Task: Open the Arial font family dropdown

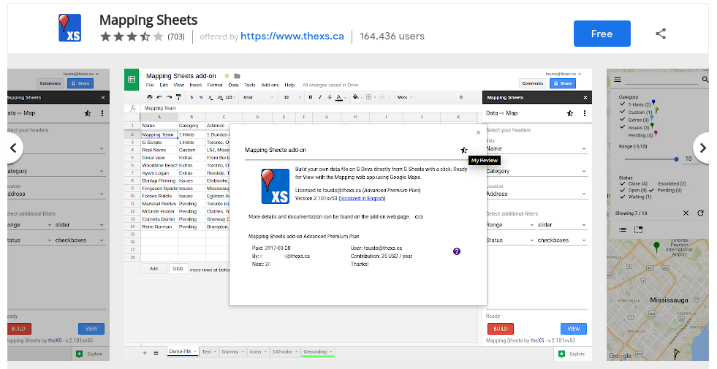Action: (x=258, y=97)
